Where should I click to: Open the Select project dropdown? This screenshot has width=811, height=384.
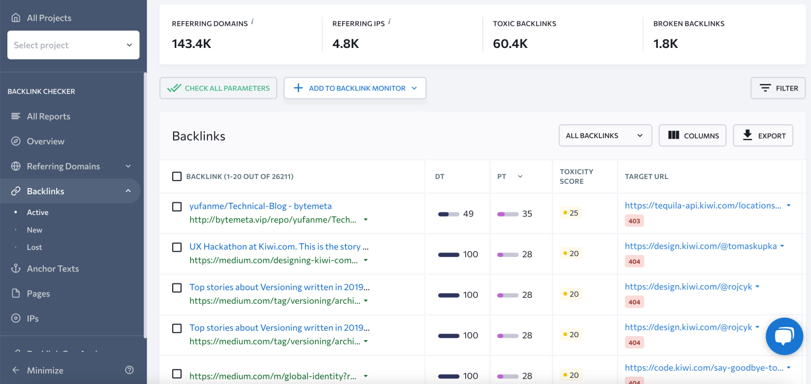(73, 45)
